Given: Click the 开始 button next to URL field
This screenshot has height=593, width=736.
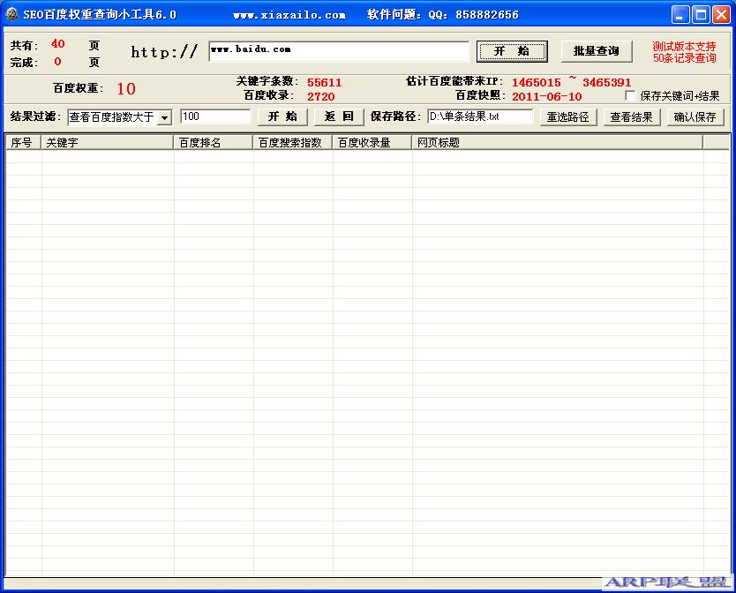Looking at the screenshot, I should tap(512, 52).
